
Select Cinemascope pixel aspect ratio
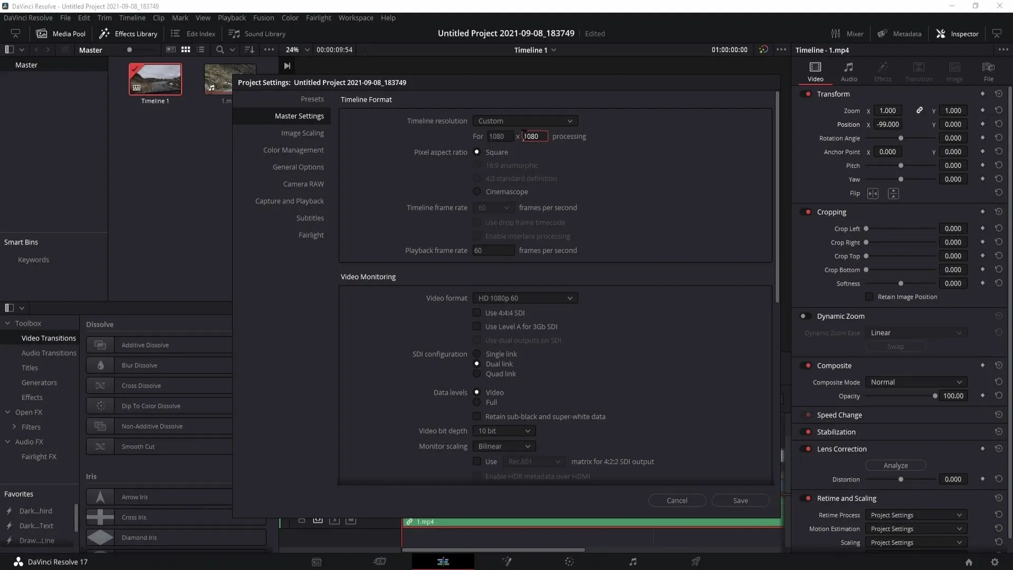pyautogui.click(x=476, y=192)
